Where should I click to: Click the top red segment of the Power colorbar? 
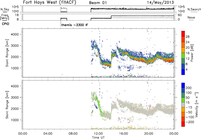click(183, 34)
